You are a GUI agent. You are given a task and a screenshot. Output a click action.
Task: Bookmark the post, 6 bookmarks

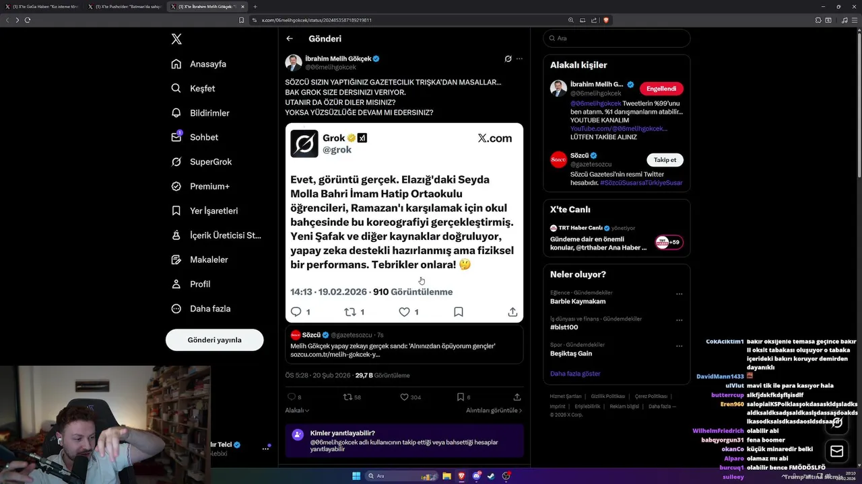[463, 397]
